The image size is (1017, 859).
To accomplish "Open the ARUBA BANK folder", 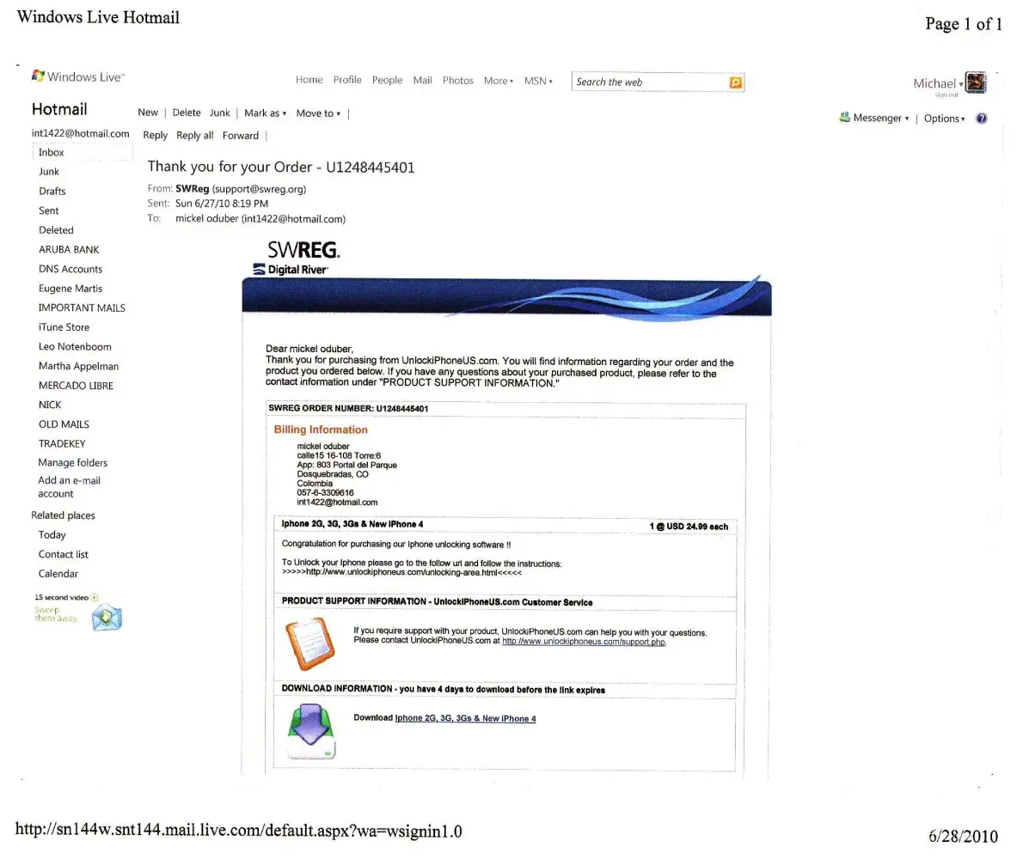I will pos(69,249).
